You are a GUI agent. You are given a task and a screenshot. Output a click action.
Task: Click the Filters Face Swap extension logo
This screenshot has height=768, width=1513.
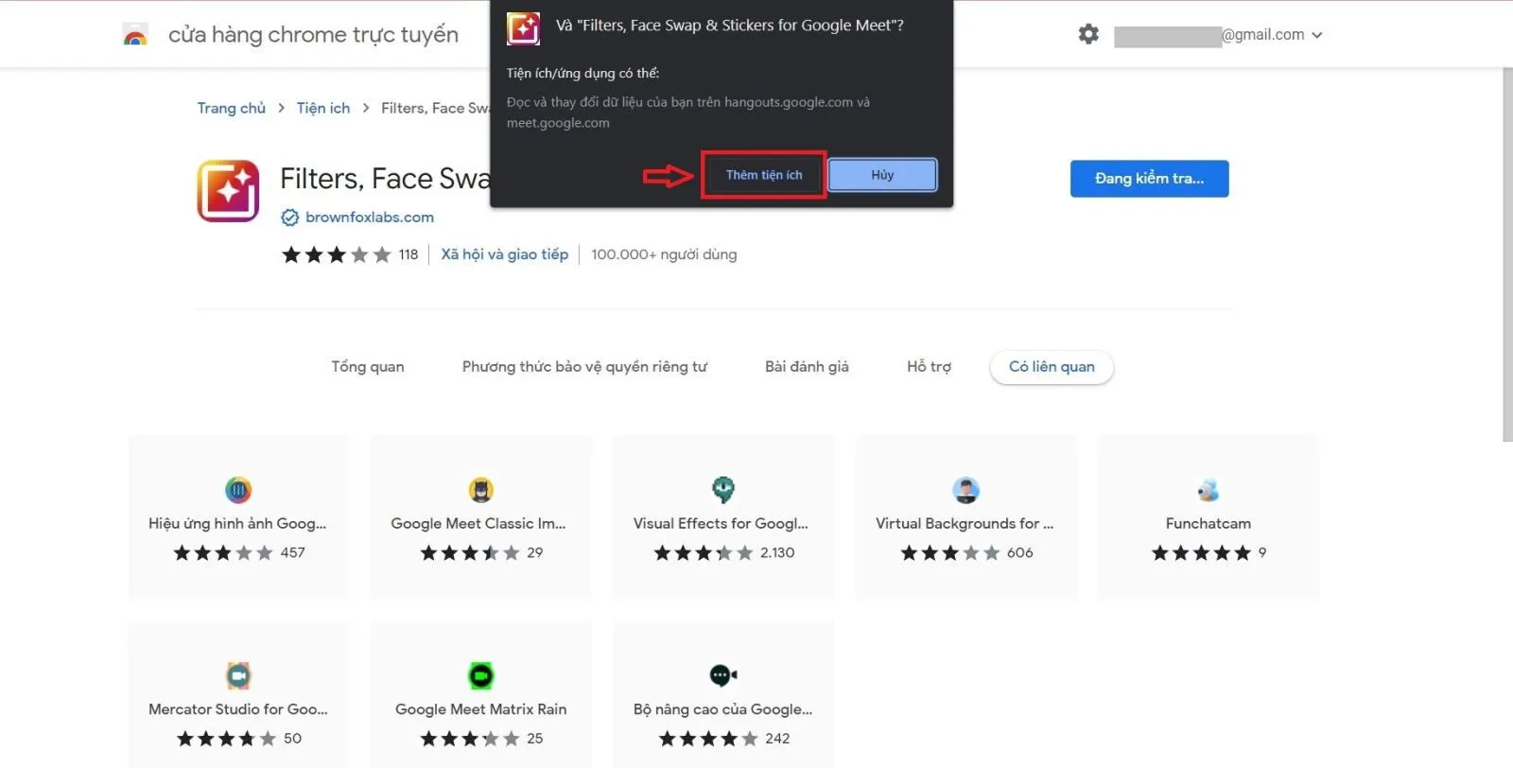pos(228,191)
